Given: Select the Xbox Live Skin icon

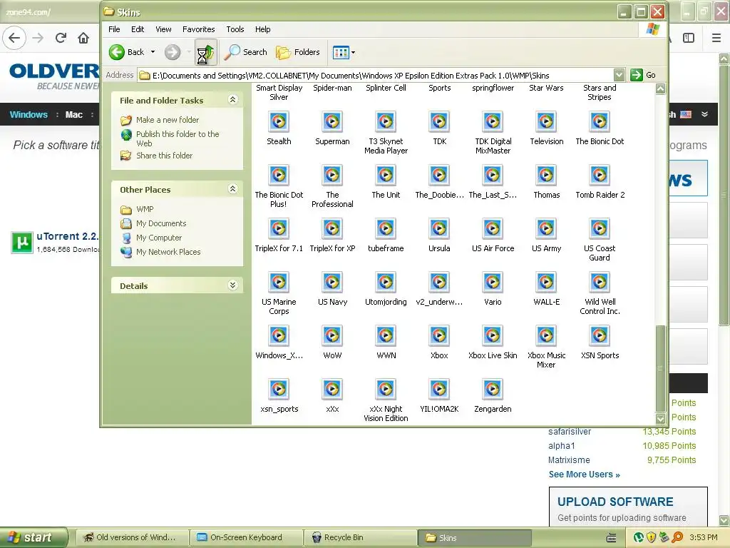Looking at the screenshot, I should pos(493,337).
